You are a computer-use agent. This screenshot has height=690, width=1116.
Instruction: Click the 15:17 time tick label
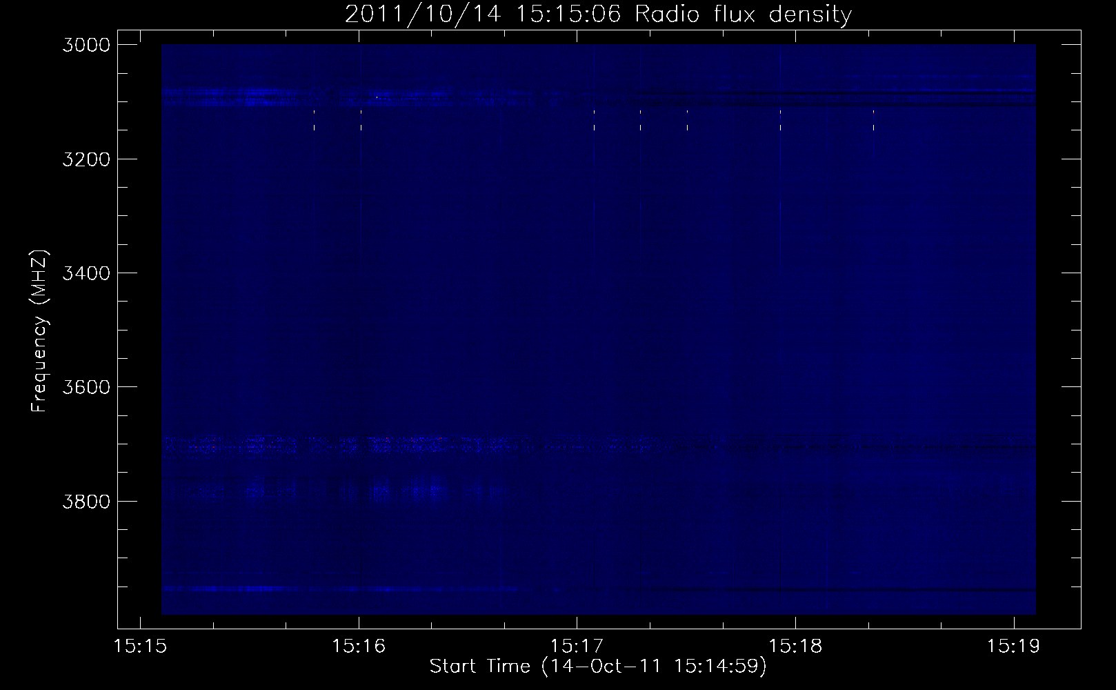577,647
